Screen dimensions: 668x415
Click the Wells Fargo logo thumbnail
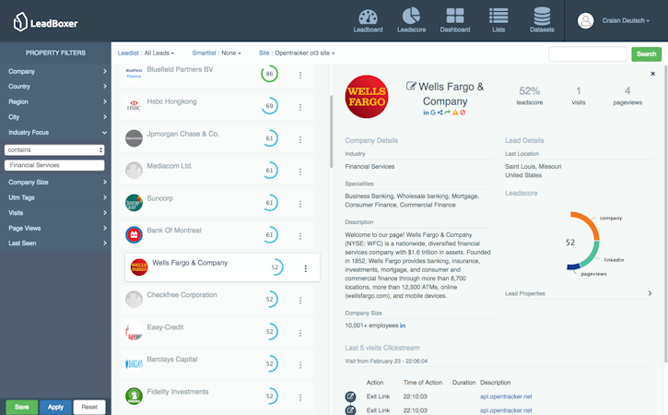point(139,267)
